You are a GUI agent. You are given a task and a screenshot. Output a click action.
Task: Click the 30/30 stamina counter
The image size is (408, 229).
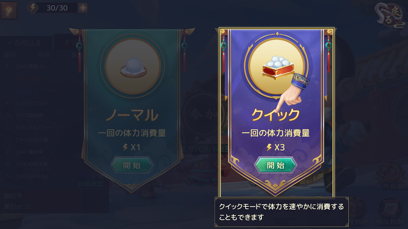pyautogui.click(x=57, y=8)
